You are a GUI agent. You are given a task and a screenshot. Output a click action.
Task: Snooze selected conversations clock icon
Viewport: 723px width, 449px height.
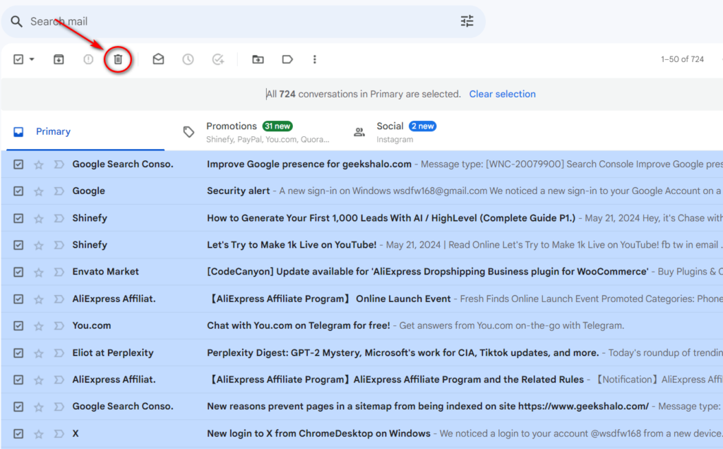coord(188,59)
